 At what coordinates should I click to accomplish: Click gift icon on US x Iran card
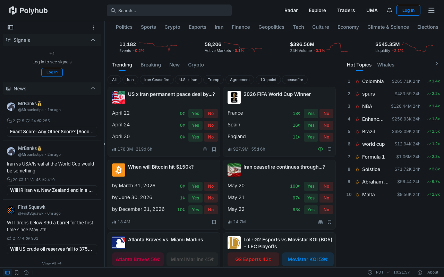205,149
